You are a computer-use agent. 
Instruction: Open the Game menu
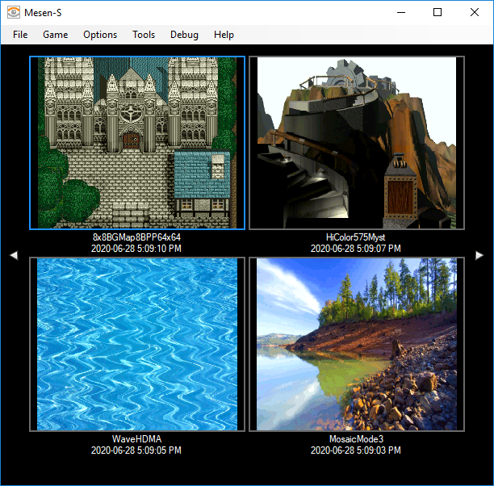pyautogui.click(x=56, y=35)
